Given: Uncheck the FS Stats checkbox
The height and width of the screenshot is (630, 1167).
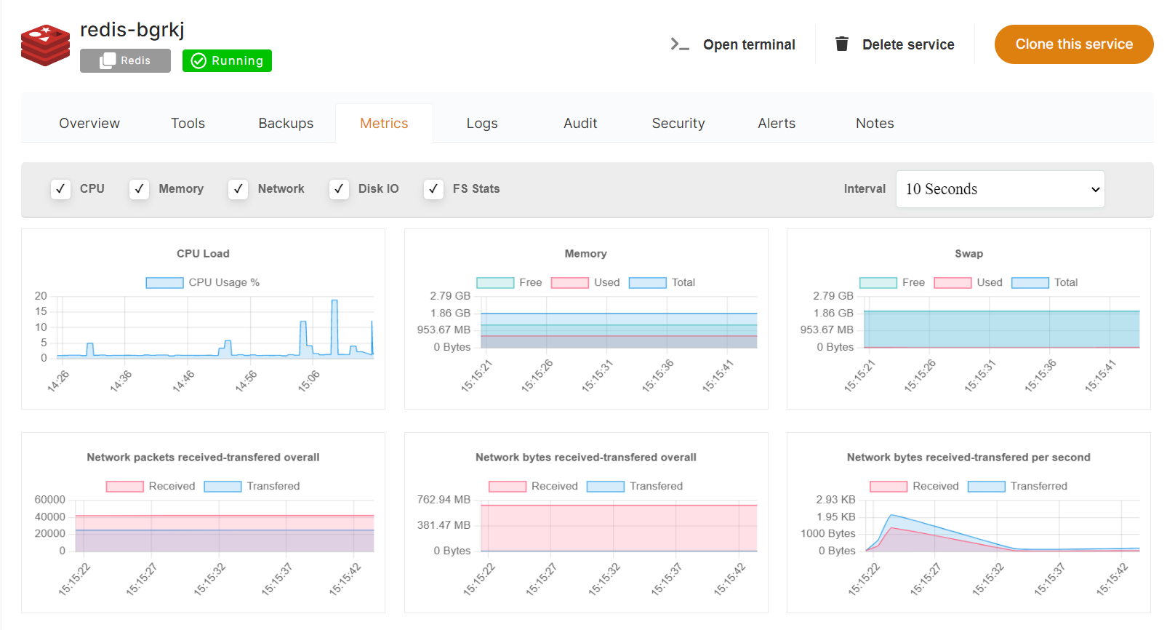Looking at the screenshot, I should (x=433, y=189).
